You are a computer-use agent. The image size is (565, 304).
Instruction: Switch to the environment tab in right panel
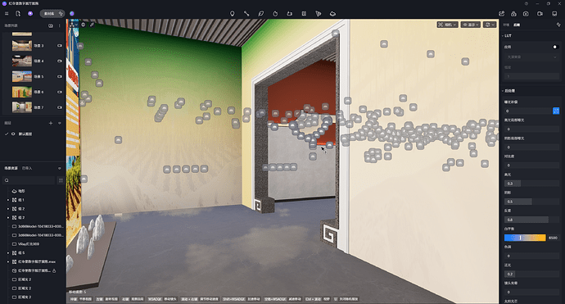click(x=506, y=25)
